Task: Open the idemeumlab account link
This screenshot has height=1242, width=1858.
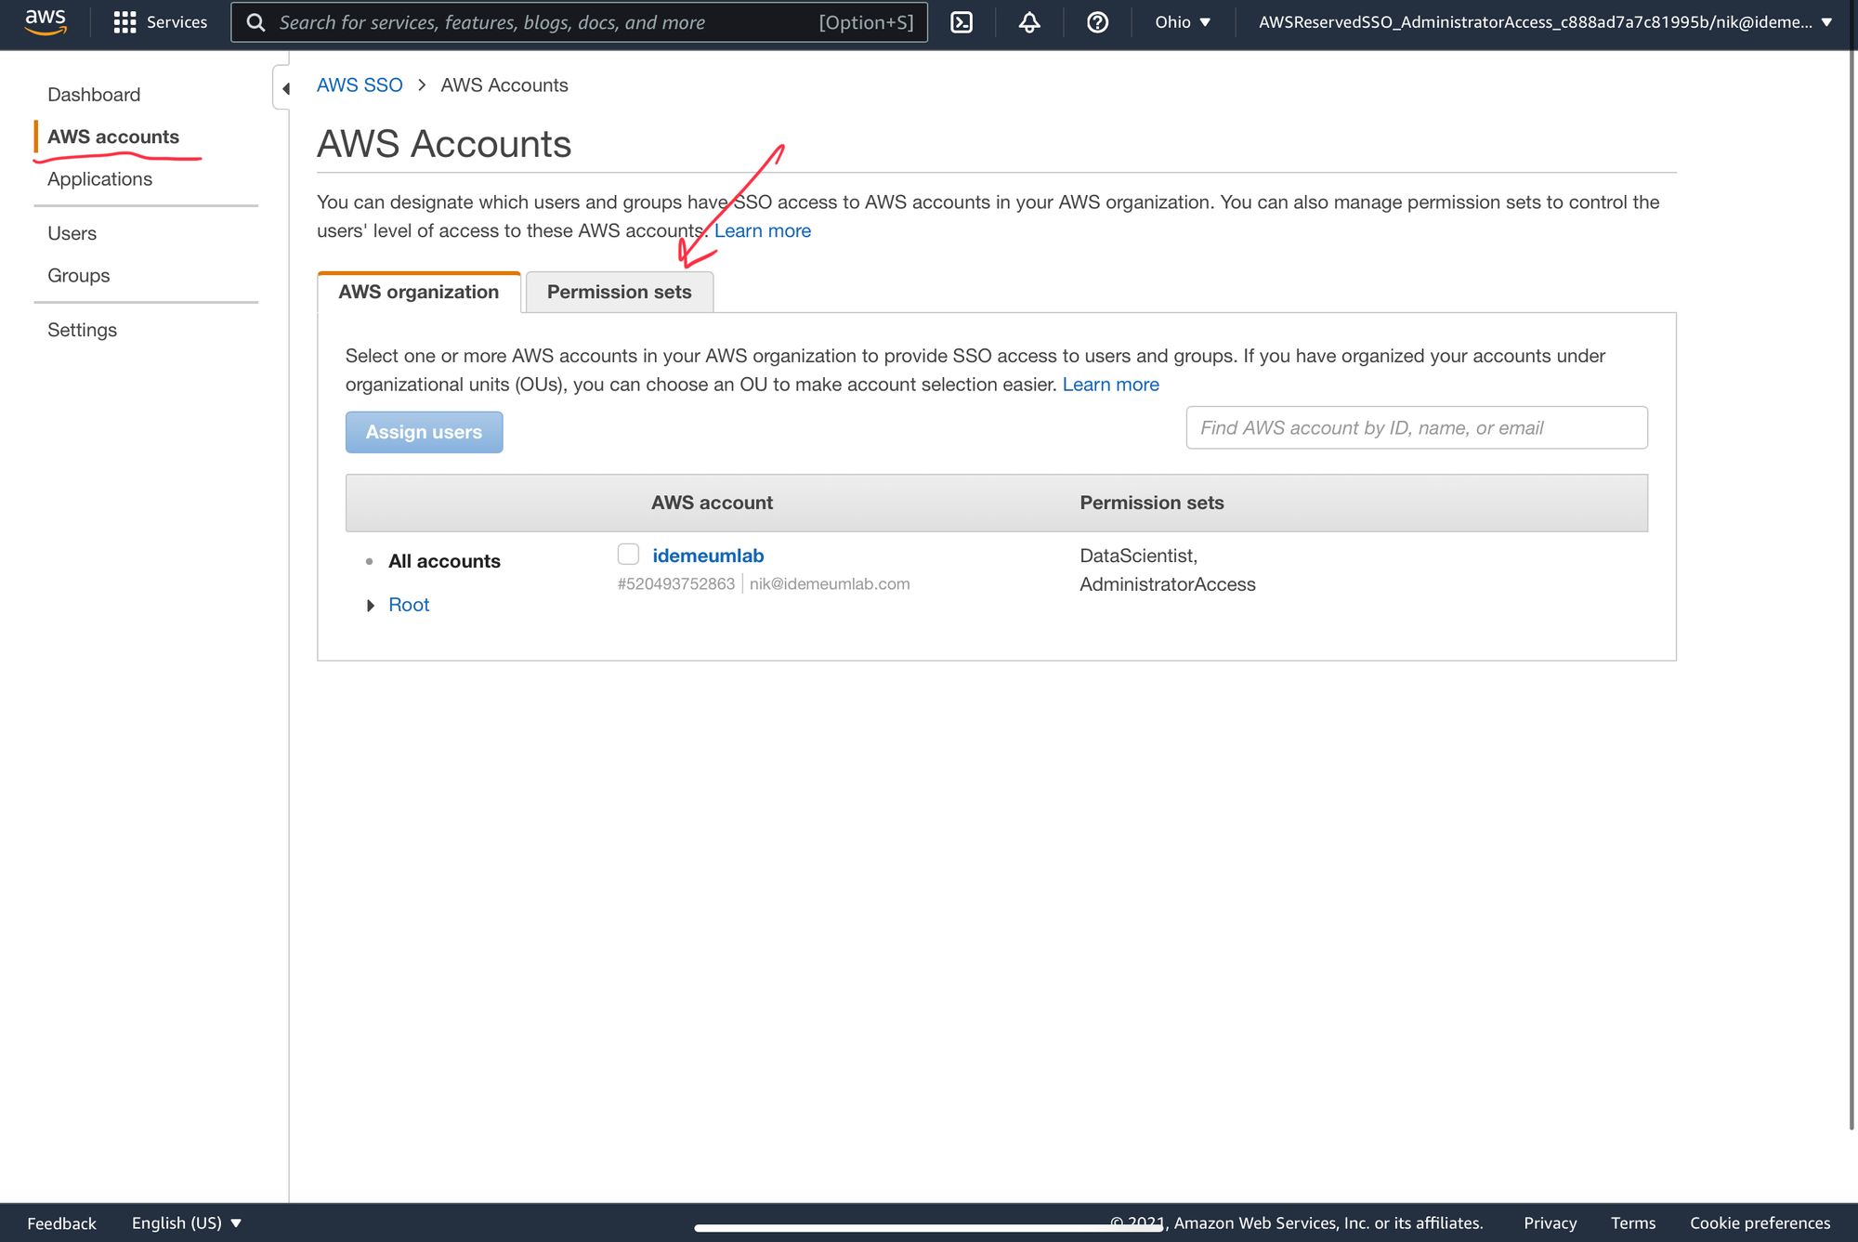Action: click(708, 556)
